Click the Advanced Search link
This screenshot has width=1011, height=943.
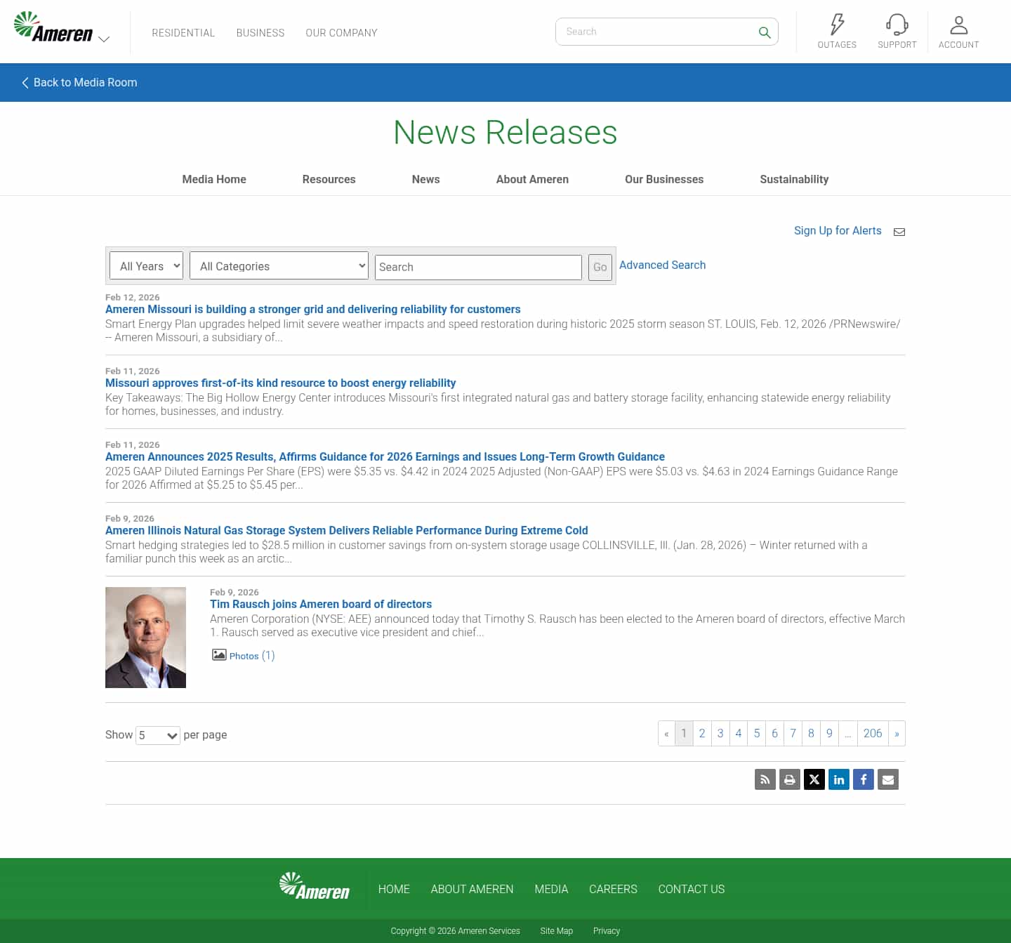662,265
